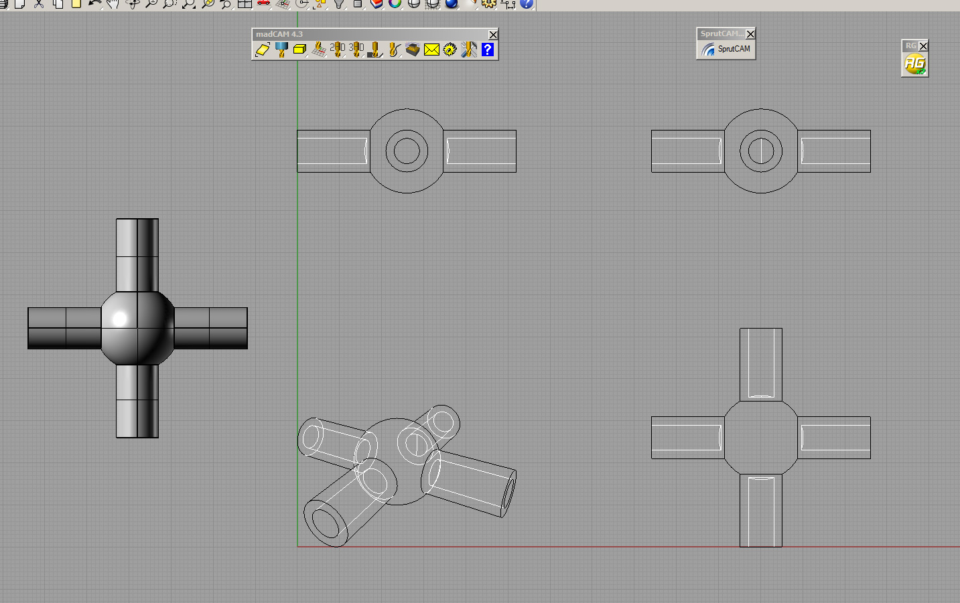Click the blue madCAM help question mark

click(x=488, y=50)
